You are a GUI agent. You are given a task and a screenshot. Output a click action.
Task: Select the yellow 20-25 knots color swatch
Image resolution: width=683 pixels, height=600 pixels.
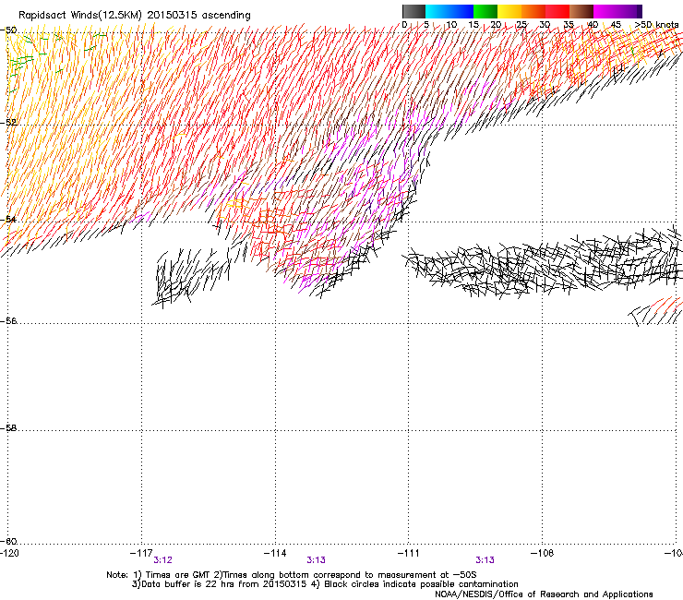pyautogui.click(x=509, y=11)
